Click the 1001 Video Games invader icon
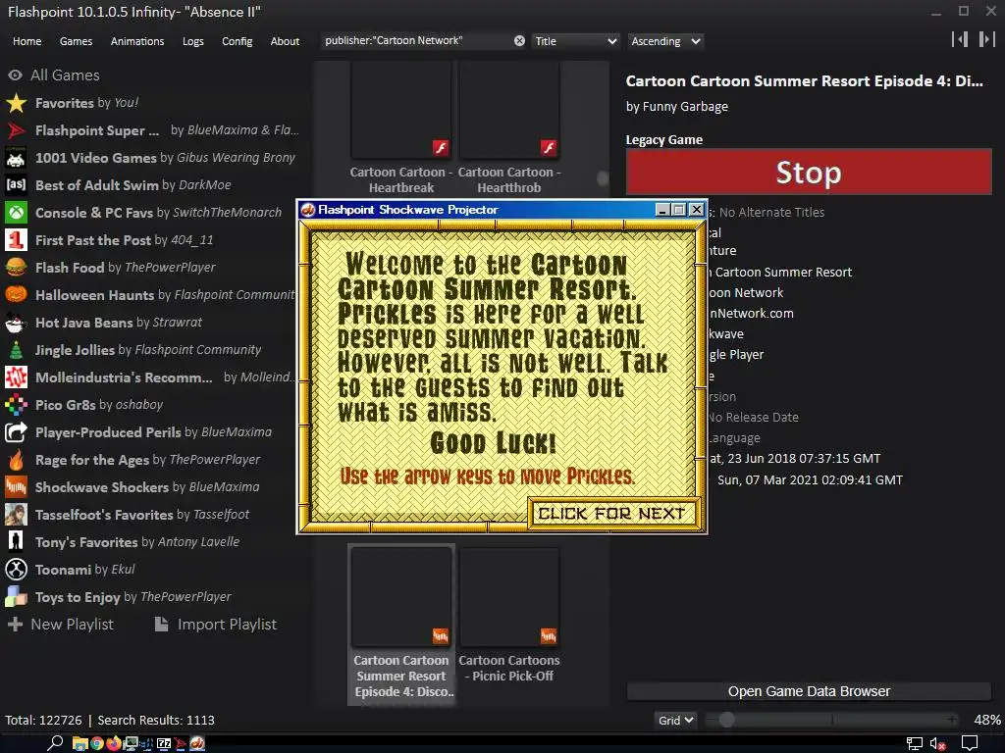The height and width of the screenshot is (753, 1005). pos(16,158)
